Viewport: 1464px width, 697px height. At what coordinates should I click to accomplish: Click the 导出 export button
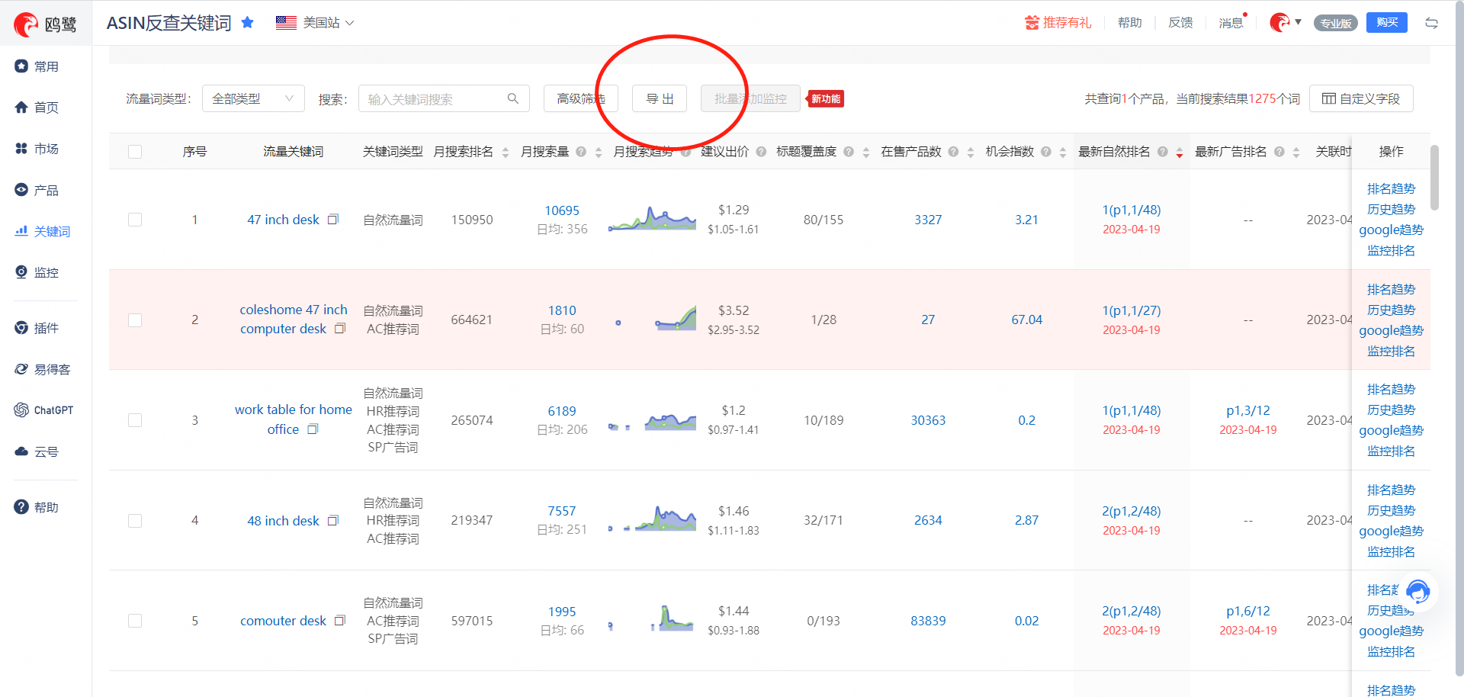660,98
